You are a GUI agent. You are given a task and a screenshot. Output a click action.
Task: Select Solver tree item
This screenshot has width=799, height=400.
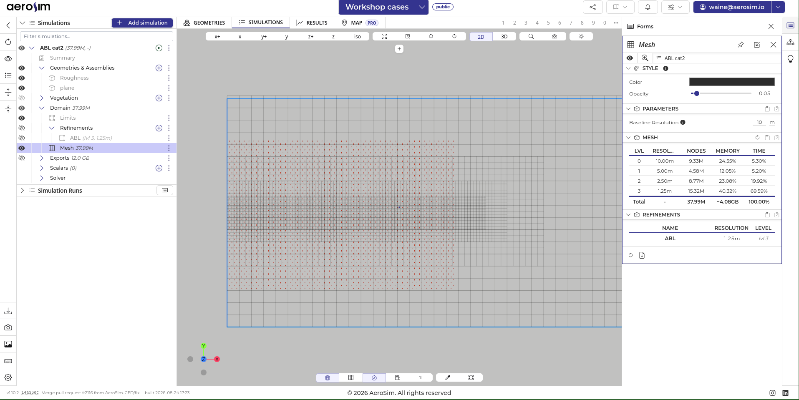click(58, 178)
